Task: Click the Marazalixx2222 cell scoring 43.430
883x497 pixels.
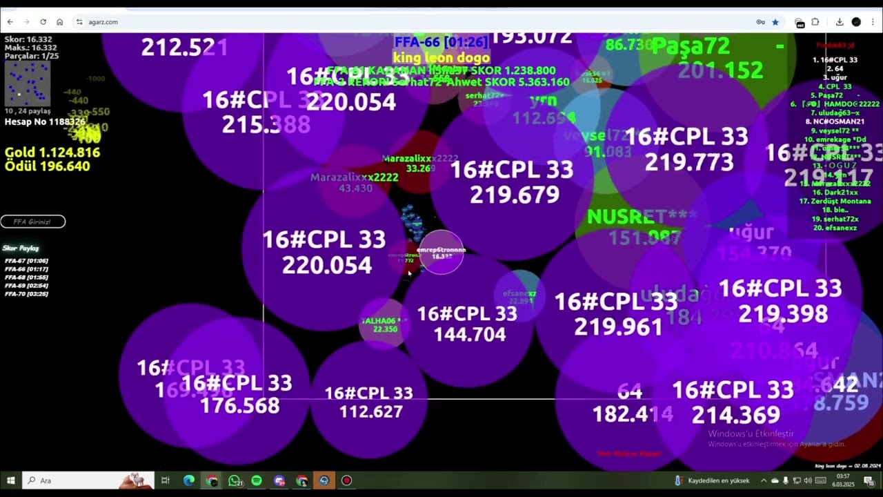Action: pos(355,182)
